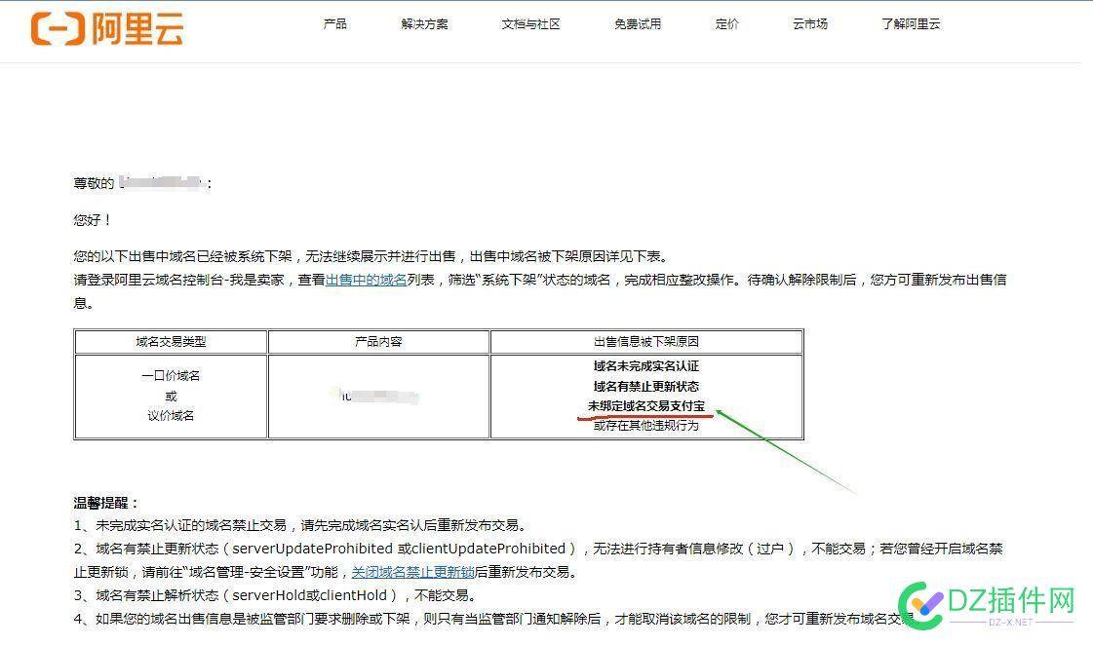The width and height of the screenshot is (1093, 645).
Task: Open the 云市场 navigation item
Action: (810, 24)
